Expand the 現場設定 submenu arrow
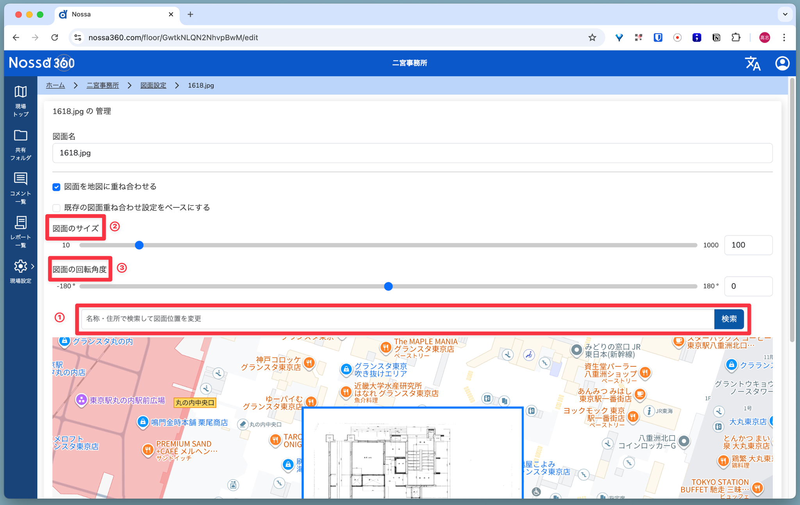800x505 pixels. tap(33, 266)
